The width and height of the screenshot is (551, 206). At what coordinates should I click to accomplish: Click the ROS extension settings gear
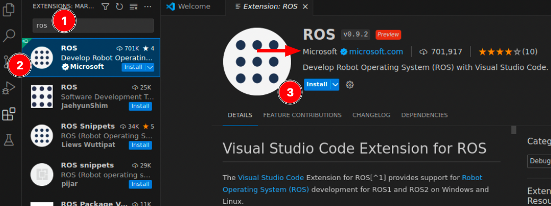(349, 85)
